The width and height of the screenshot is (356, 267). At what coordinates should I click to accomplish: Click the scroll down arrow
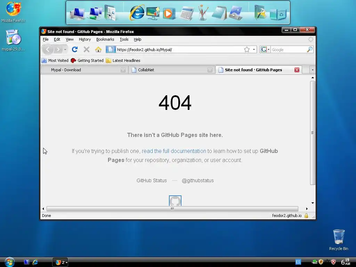313,203
